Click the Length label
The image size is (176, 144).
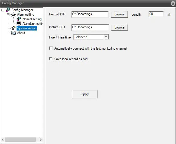[x=136, y=15]
